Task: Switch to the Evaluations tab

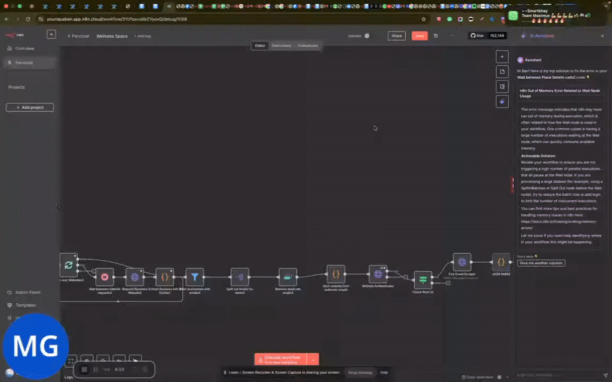Action: click(x=308, y=45)
